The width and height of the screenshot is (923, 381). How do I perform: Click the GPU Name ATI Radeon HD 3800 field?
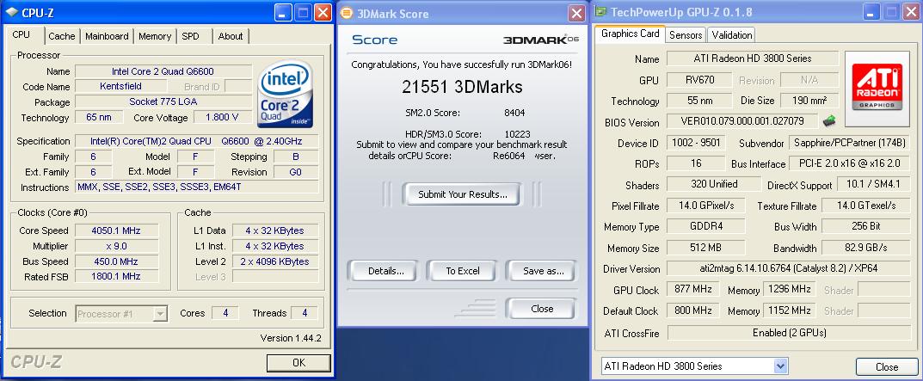tap(753, 58)
